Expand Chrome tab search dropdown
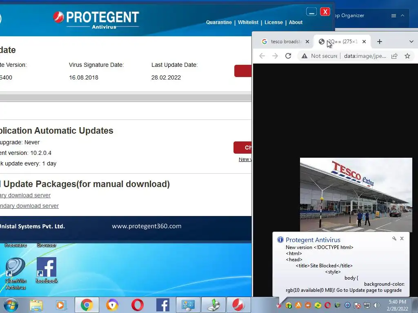This screenshot has width=418, height=313. 411,42
